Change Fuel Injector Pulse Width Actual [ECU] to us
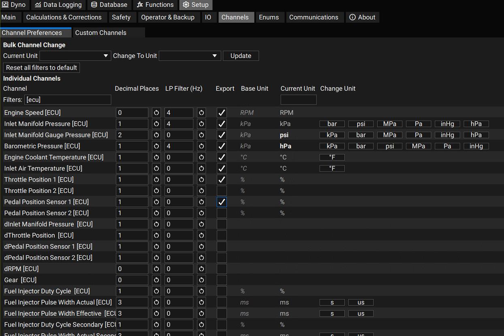This screenshot has height=336, width=504. tap(361, 302)
